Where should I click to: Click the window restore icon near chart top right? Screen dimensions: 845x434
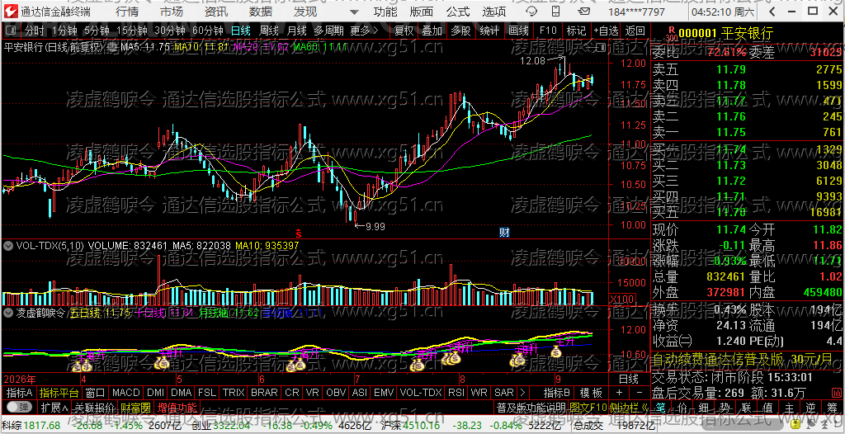[602, 48]
